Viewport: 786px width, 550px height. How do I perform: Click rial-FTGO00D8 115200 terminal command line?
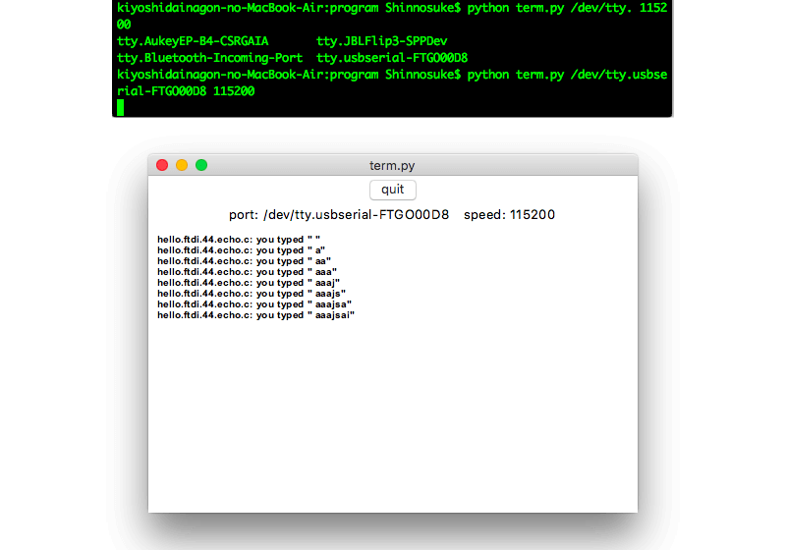point(186,91)
